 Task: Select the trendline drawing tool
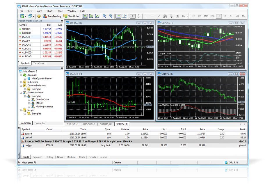[x=159, y=16]
